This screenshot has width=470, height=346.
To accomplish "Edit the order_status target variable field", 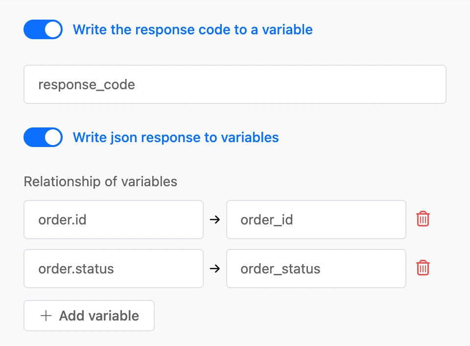I will pyautogui.click(x=316, y=269).
